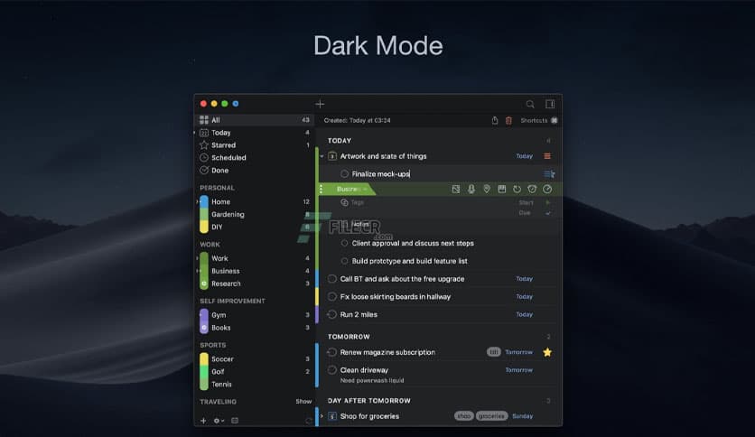Click the Books list purple color badge

pos(204,328)
